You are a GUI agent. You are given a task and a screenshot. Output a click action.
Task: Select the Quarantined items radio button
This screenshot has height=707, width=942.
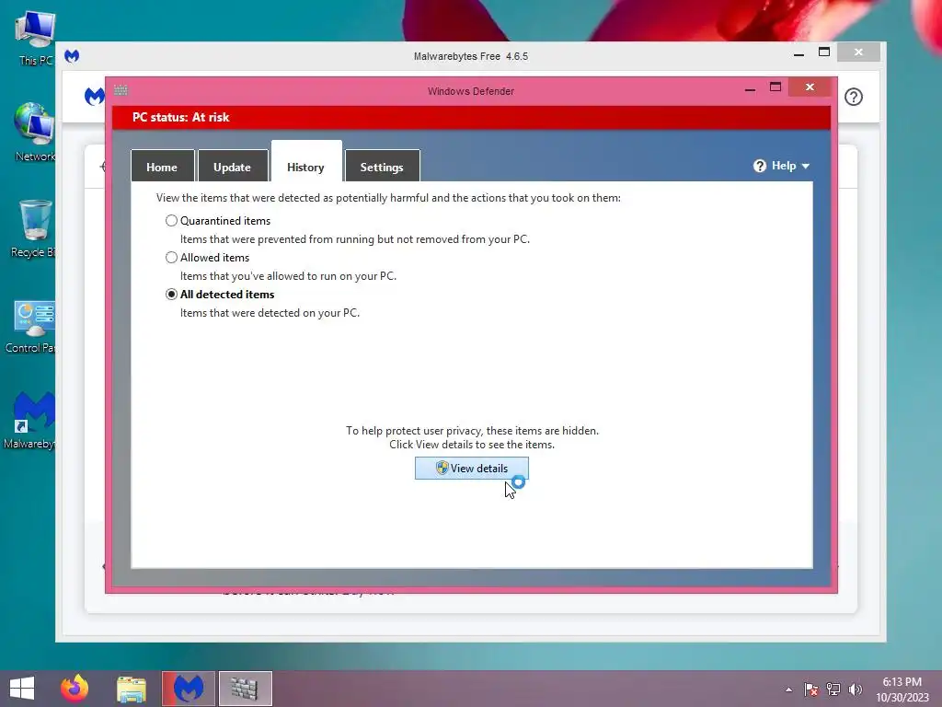click(171, 221)
